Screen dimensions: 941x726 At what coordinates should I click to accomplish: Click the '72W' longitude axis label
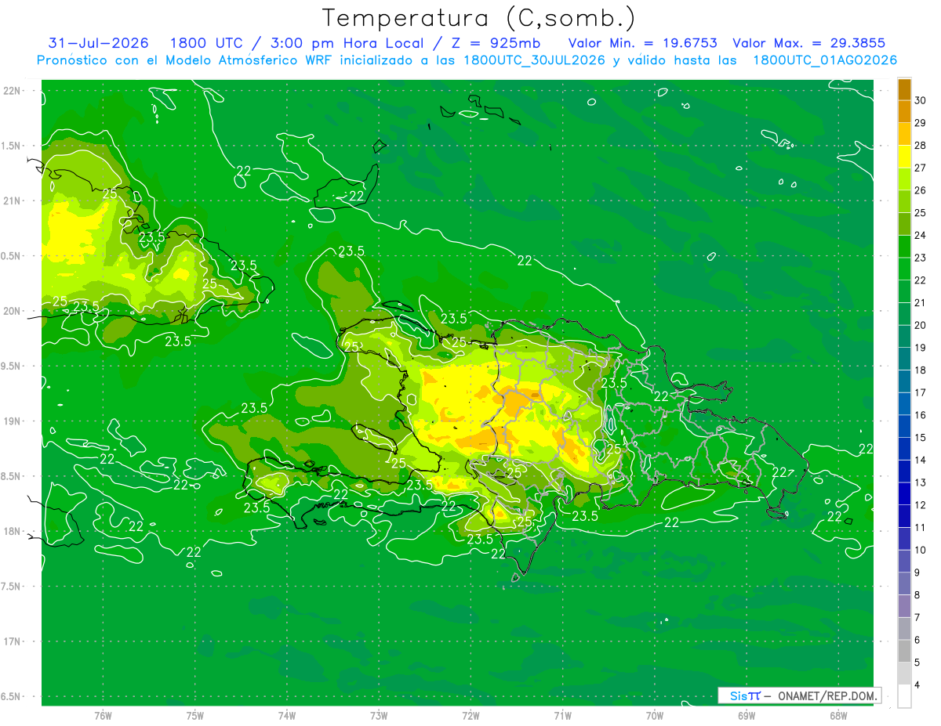tap(470, 716)
